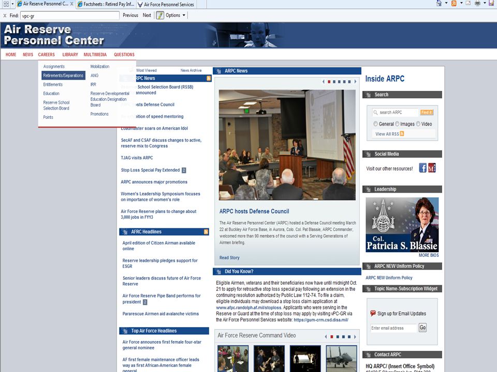Open a new blank tab
This screenshot has height=372, width=497.
pyautogui.click(x=201, y=4)
